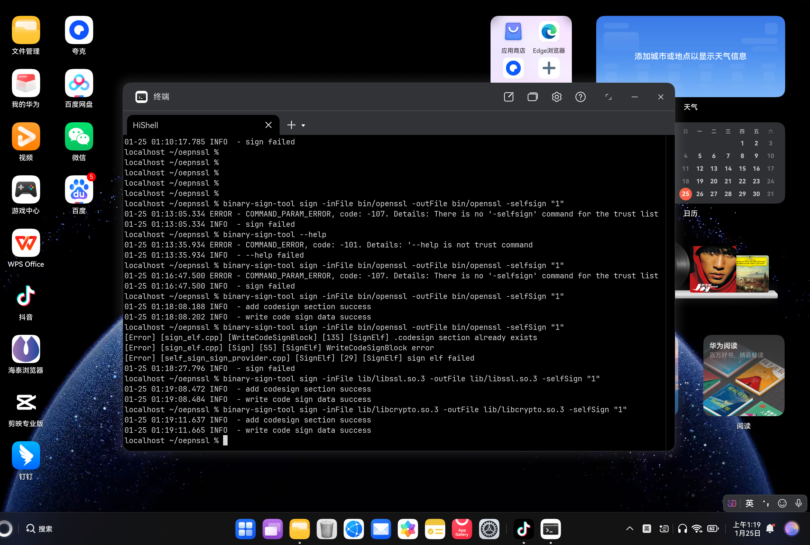Click the emoji smiley in IME bar

tap(782, 503)
